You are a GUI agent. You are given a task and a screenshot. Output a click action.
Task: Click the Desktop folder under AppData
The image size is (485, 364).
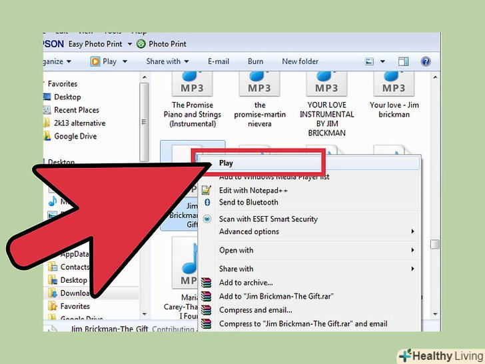coord(73,280)
